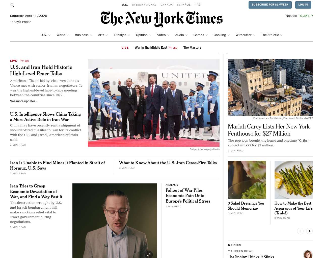Open Maureen Dowd author portrait
This screenshot has width=323, height=258.
coord(308,254)
